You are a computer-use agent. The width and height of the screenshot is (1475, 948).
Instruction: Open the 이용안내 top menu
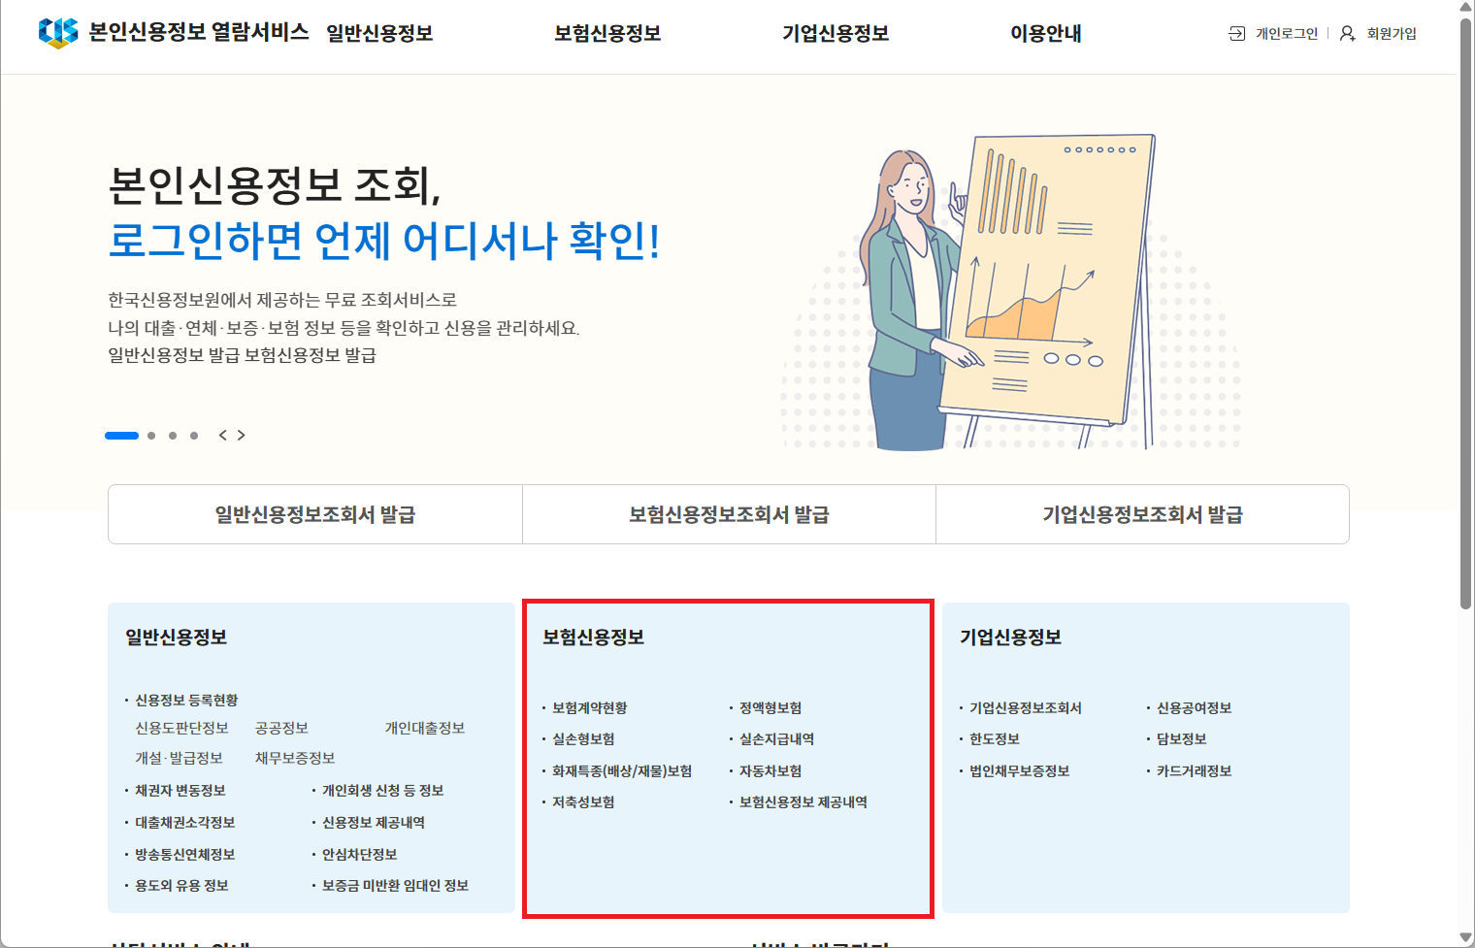point(1046,34)
